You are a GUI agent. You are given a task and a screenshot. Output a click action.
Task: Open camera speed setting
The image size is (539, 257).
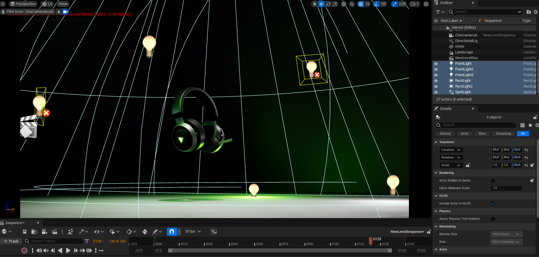point(415,4)
